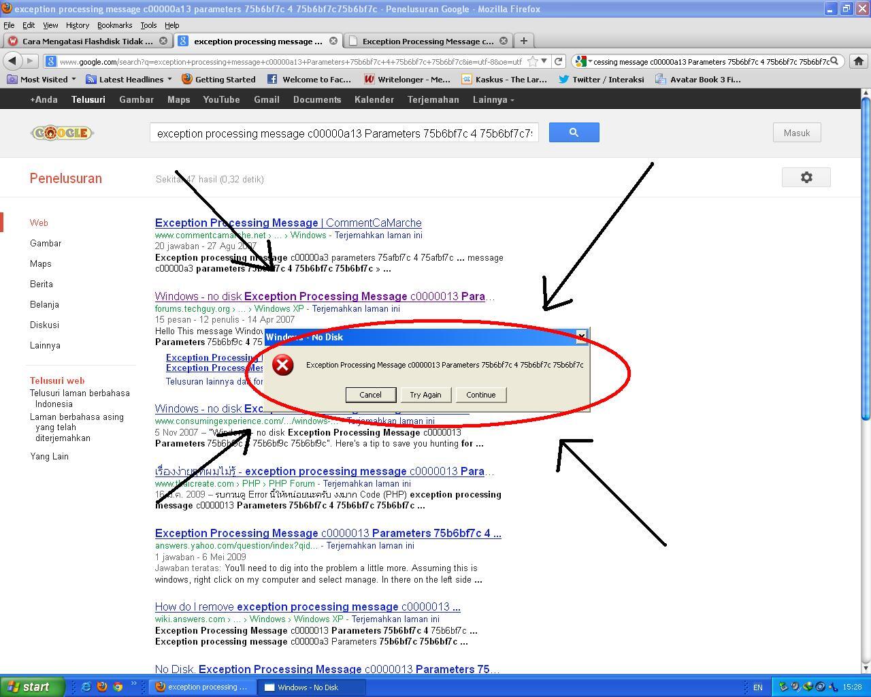Focus the Google search query field
The height and width of the screenshot is (697, 871).
(x=344, y=133)
